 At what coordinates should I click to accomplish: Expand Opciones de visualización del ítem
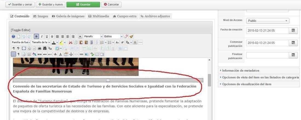(259, 84)
